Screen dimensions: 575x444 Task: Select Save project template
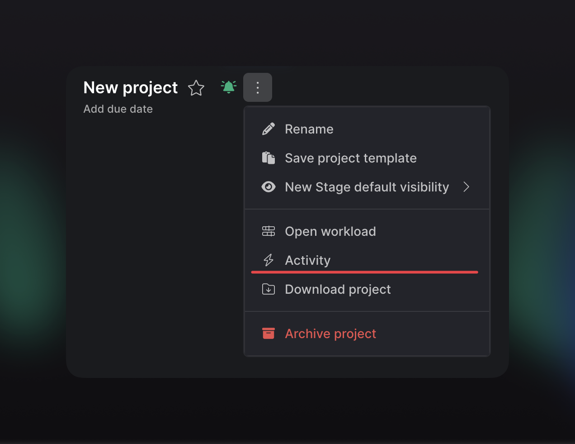coord(367,158)
